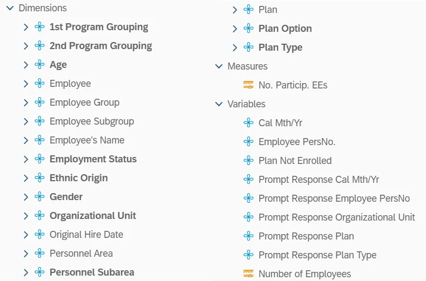Collapse the Variables section
The height and width of the screenshot is (281, 426).
219,104
